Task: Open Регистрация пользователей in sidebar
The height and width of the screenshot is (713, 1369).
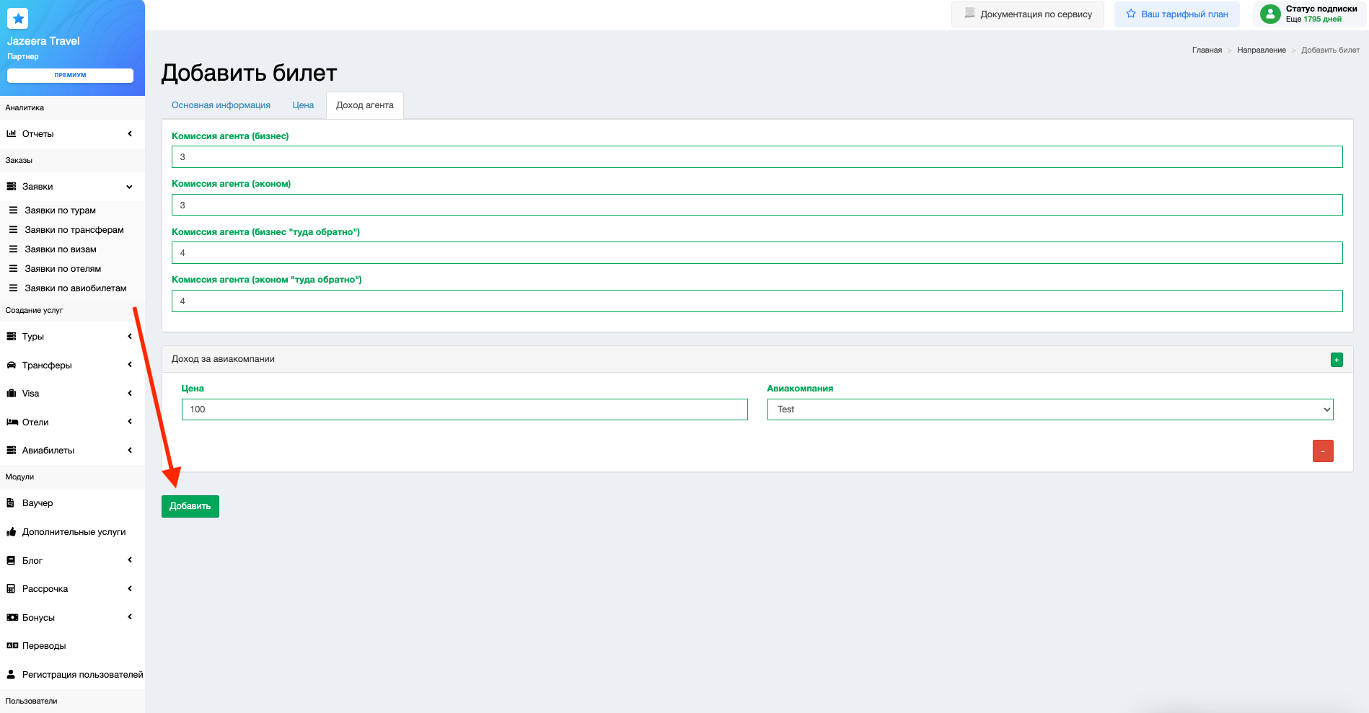Action: [82, 675]
